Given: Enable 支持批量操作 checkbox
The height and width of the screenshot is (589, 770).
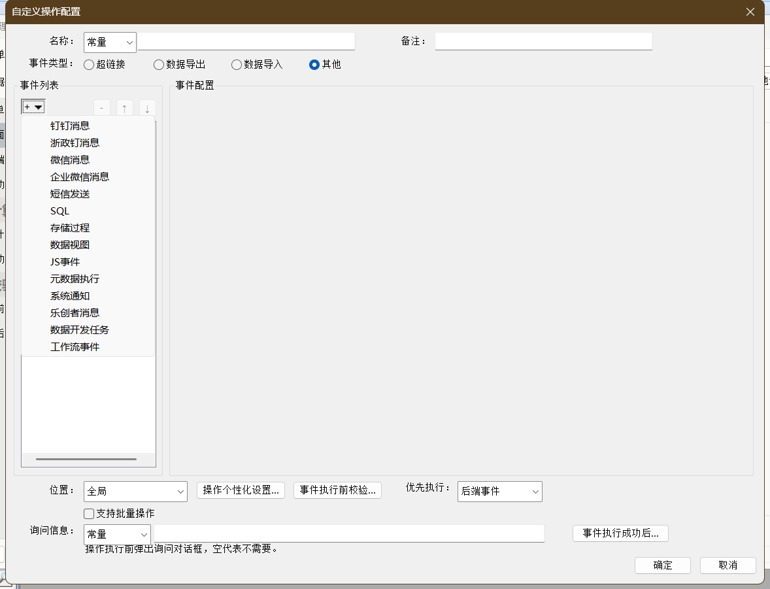Looking at the screenshot, I should (x=90, y=514).
